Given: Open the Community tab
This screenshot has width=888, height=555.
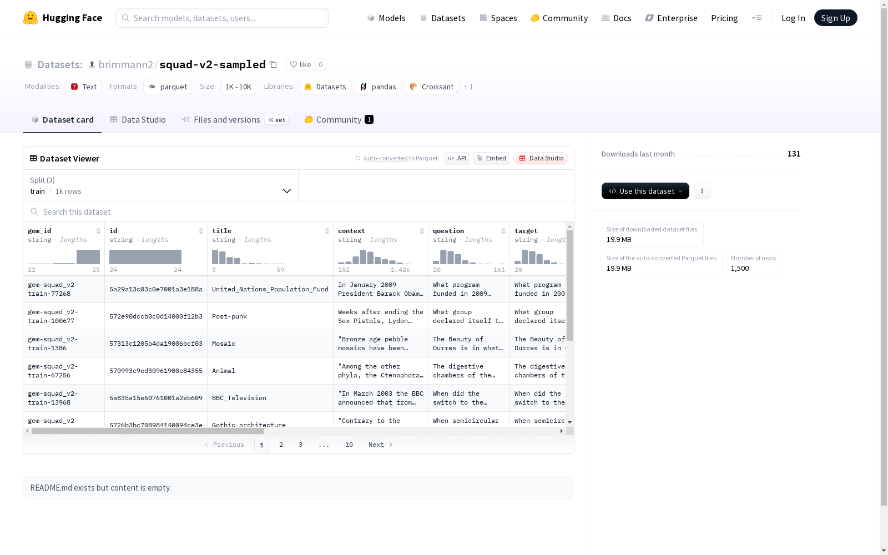Looking at the screenshot, I should click(339, 120).
